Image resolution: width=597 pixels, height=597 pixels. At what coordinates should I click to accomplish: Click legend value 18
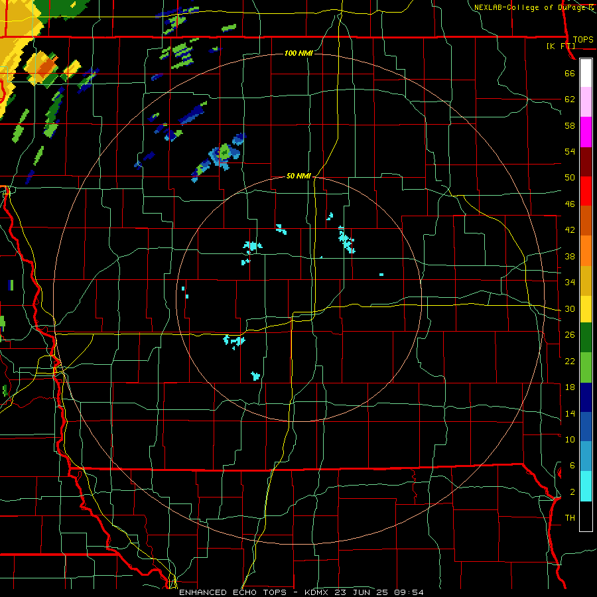[x=570, y=387]
